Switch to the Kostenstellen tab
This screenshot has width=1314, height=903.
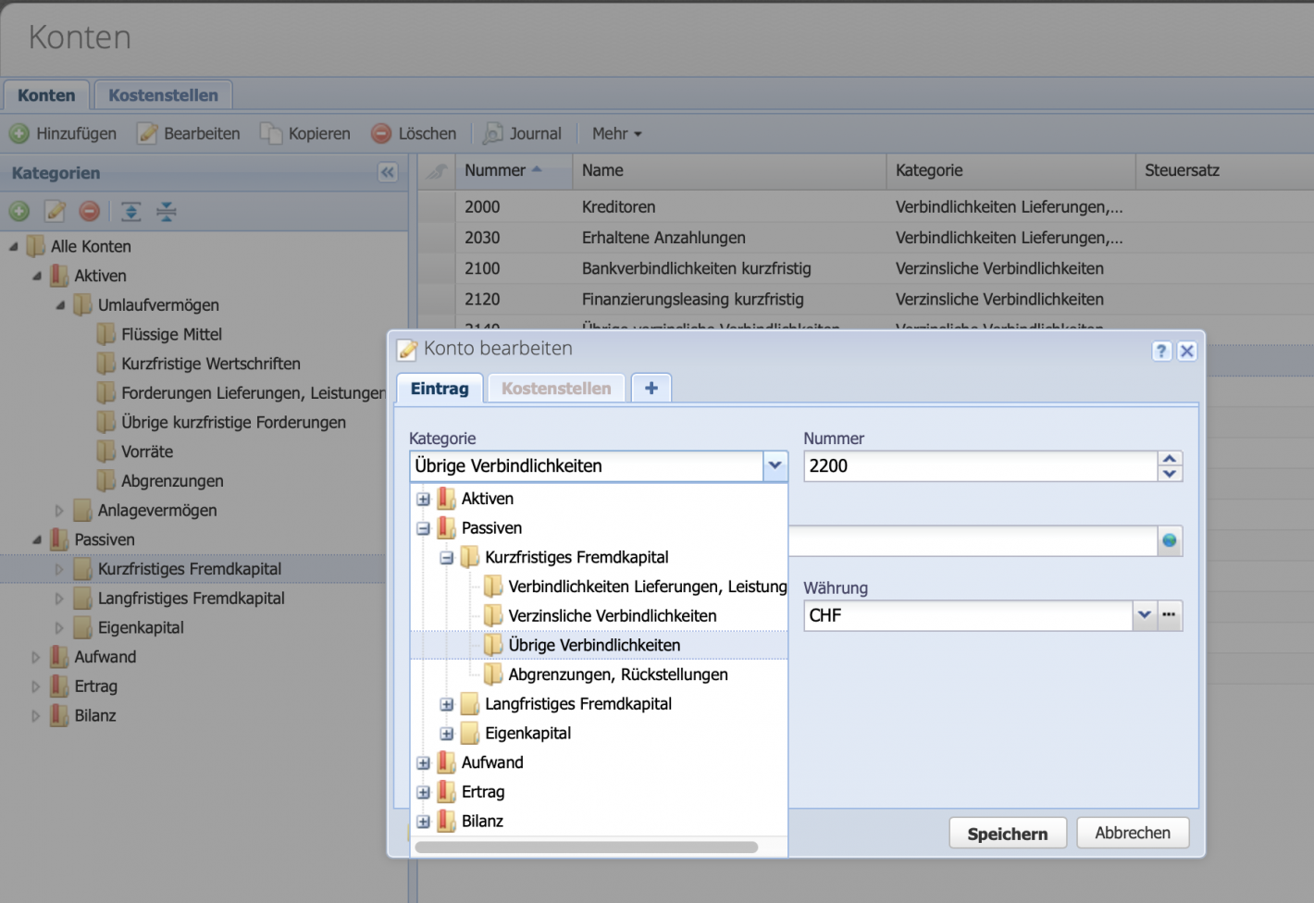[x=555, y=388]
